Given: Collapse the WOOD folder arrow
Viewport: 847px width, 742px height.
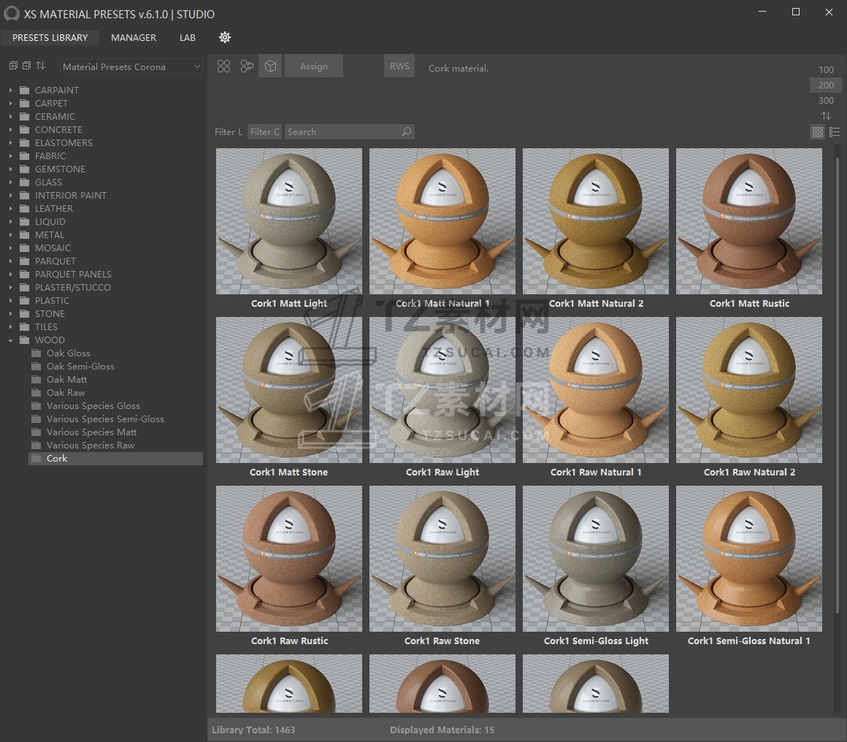Looking at the screenshot, I should (x=10, y=340).
